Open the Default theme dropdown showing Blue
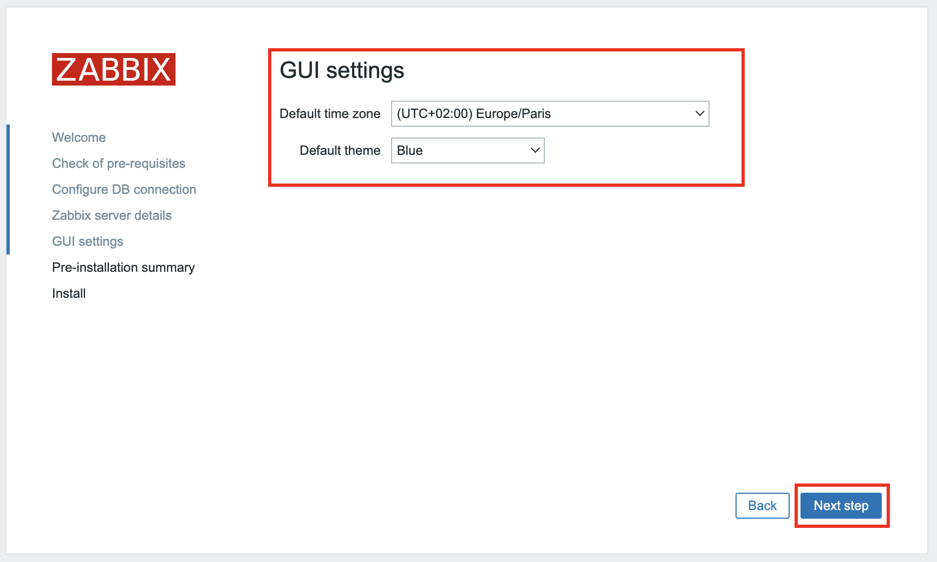This screenshot has height=562, width=937. coord(467,151)
